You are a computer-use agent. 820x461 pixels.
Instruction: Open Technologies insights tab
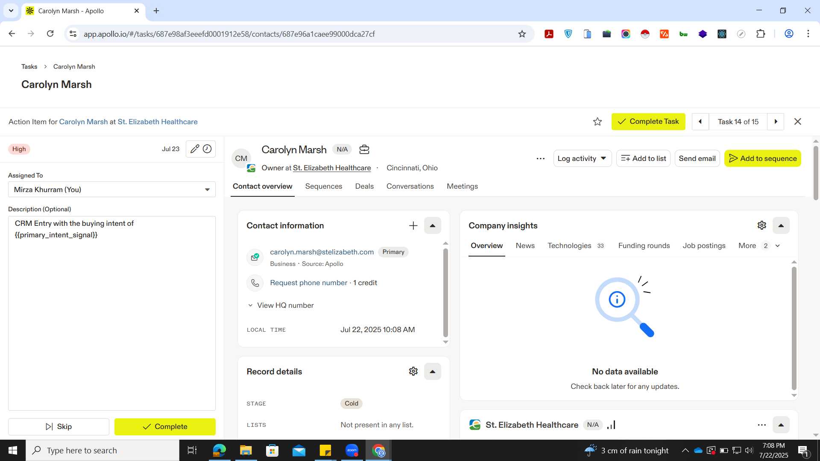point(576,245)
